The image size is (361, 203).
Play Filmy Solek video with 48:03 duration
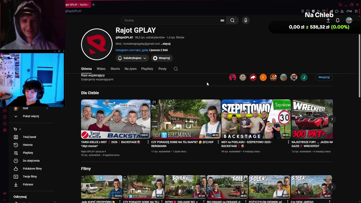[228, 187]
